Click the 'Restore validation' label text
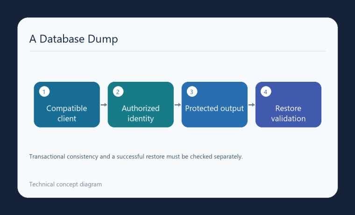This screenshot has height=215, width=355. coord(289,113)
